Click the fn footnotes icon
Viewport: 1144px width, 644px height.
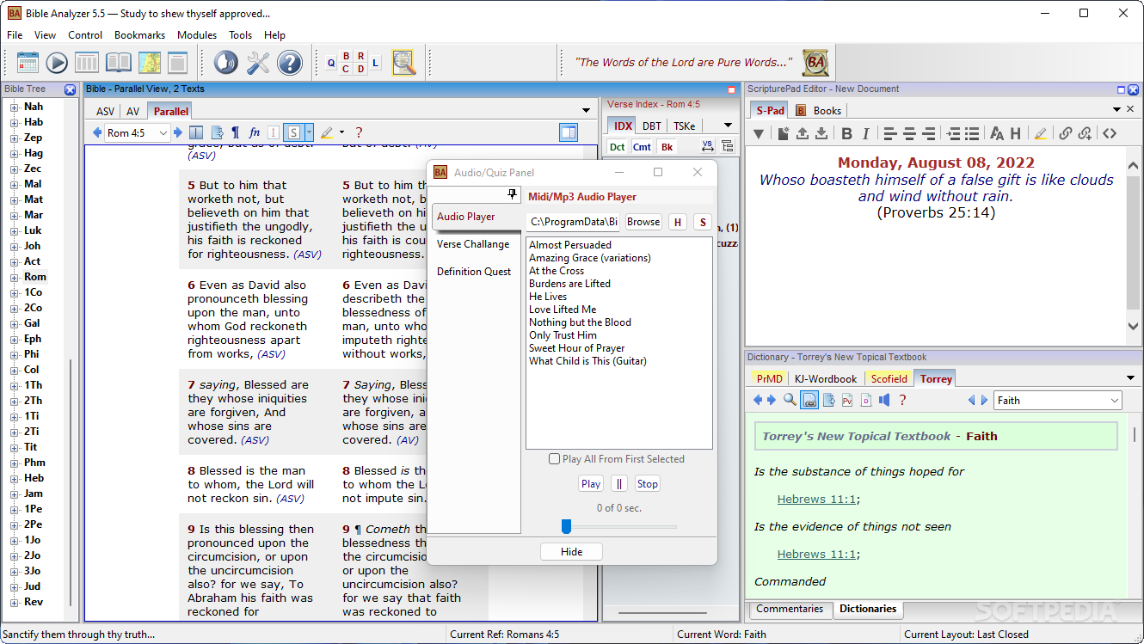tap(255, 132)
